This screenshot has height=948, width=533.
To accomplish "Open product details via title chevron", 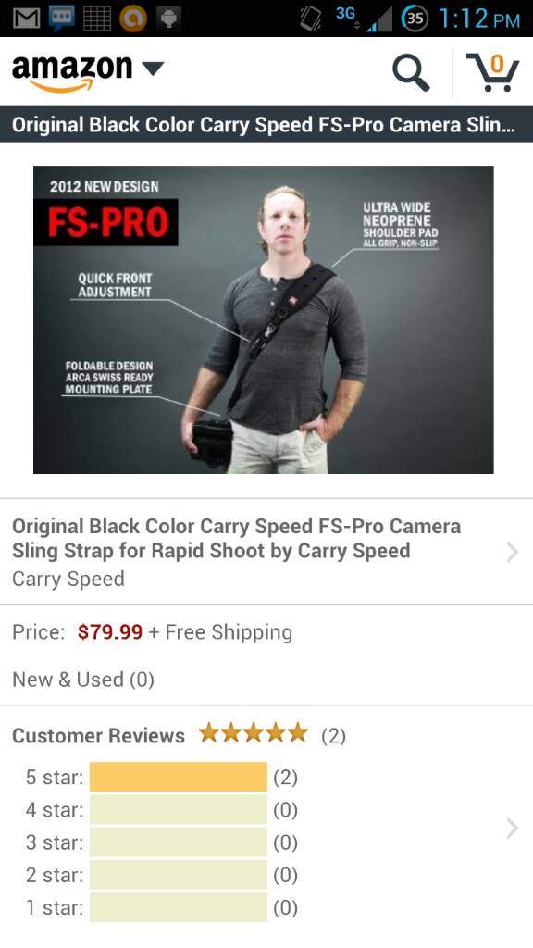I will [513, 552].
